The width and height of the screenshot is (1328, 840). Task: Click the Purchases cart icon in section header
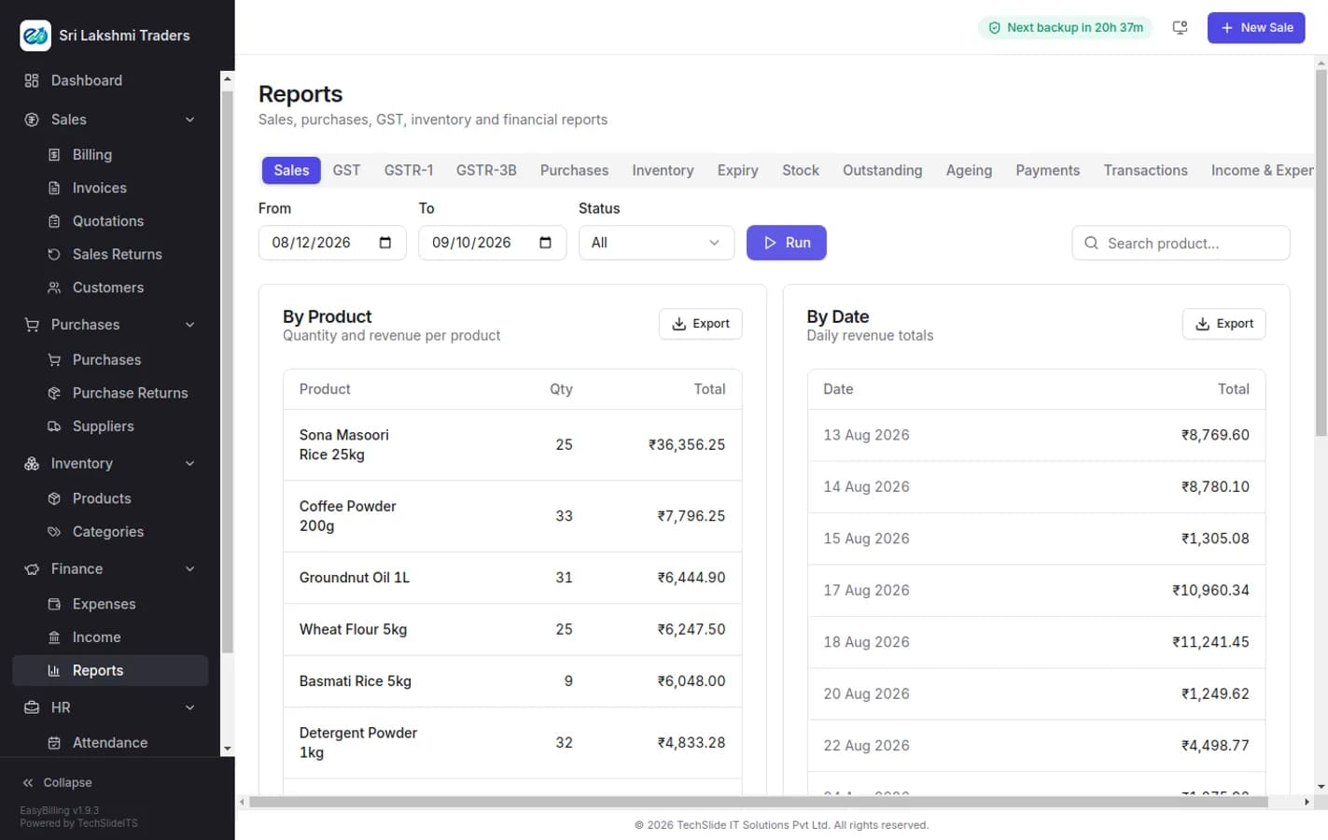[32, 325]
